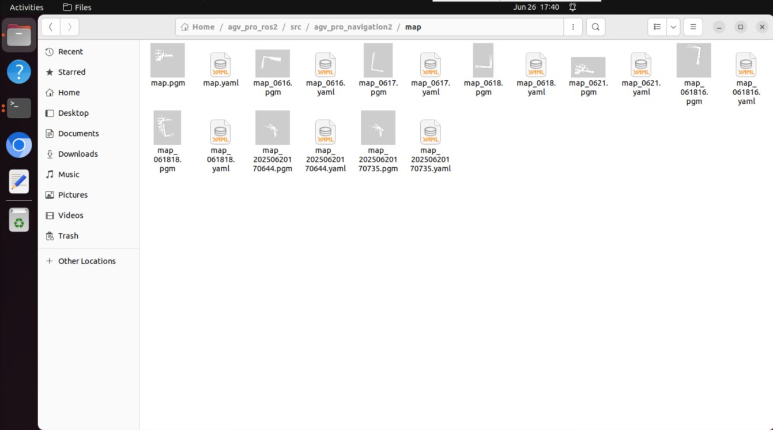
Task: Open the path bar three-dot menu
Action: tap(573, 27)
